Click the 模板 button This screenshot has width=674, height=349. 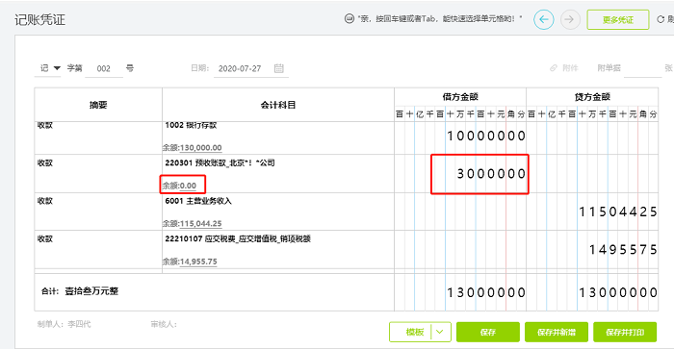(414, 332)
